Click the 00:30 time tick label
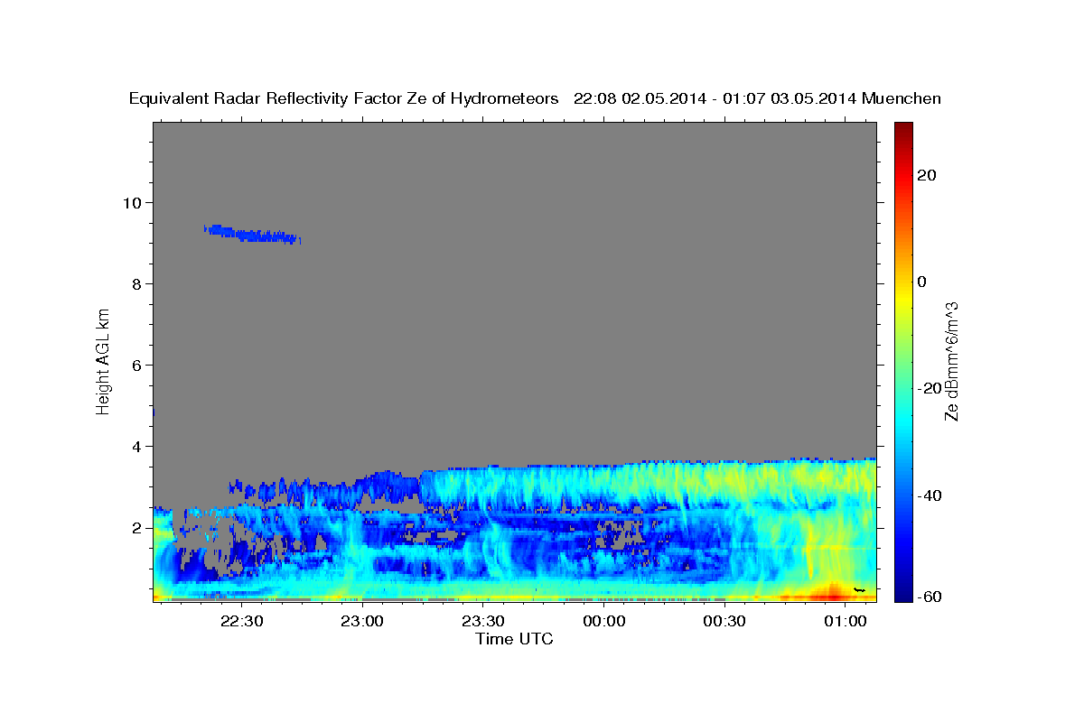Screen dimensions: 1084x722 724,622
